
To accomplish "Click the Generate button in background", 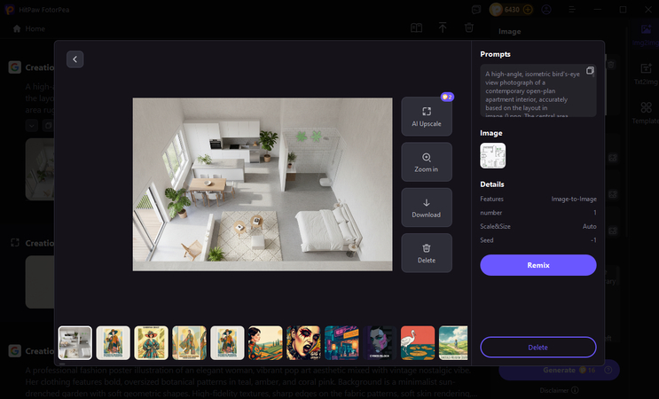I will (559, 370).
